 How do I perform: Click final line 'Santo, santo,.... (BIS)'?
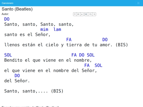[x=34, y=91]
